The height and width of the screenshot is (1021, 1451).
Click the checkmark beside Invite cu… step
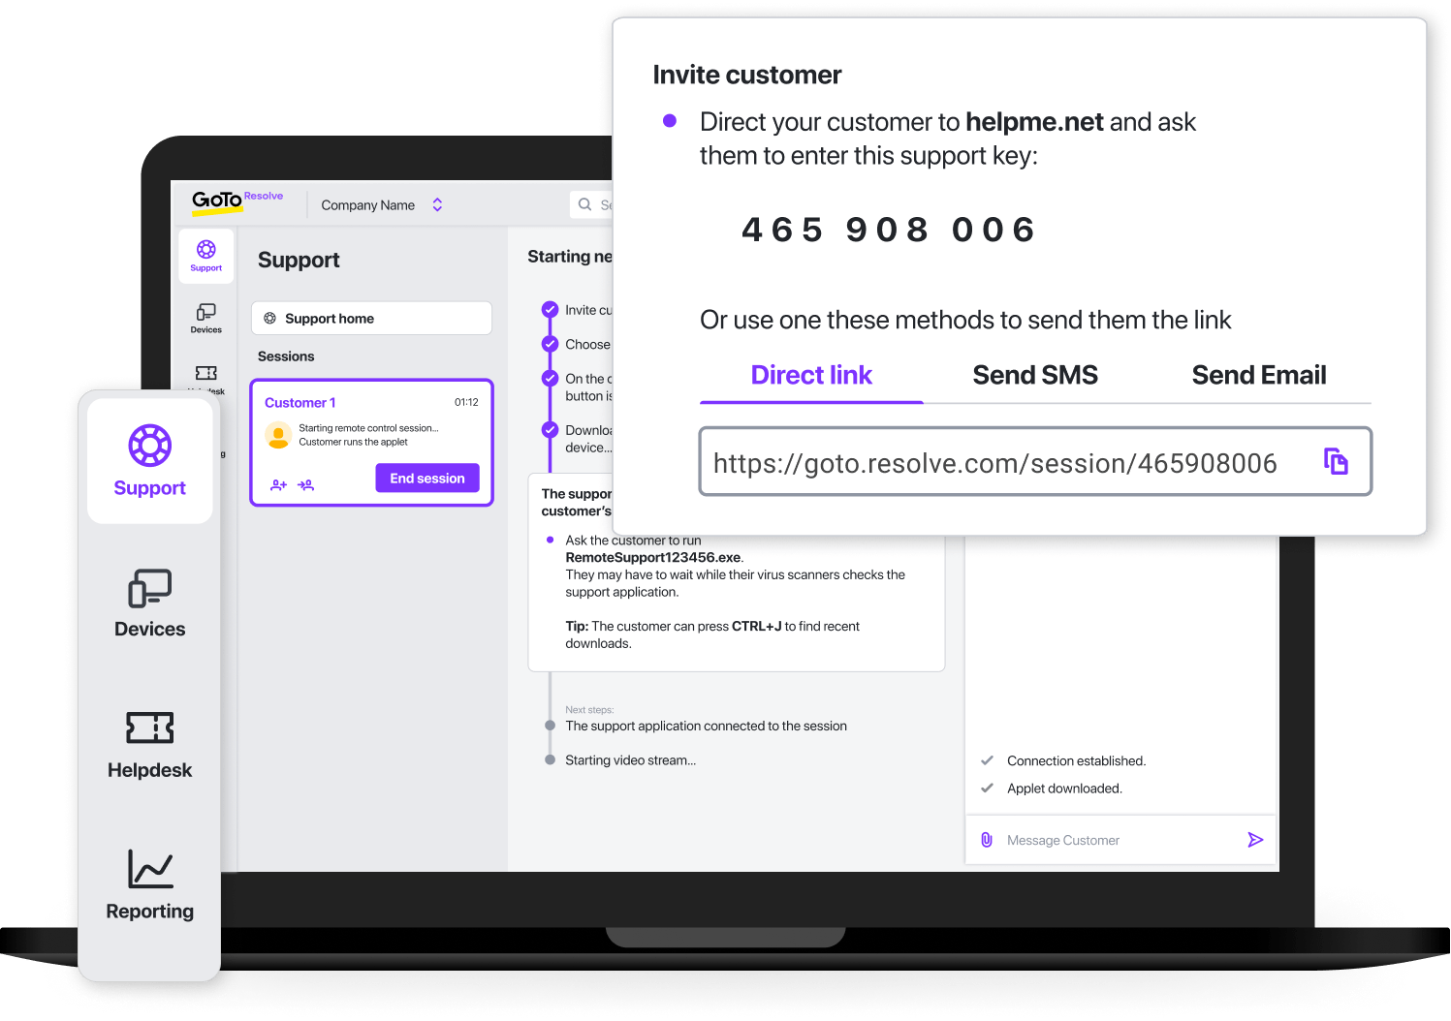coord(550,310)
